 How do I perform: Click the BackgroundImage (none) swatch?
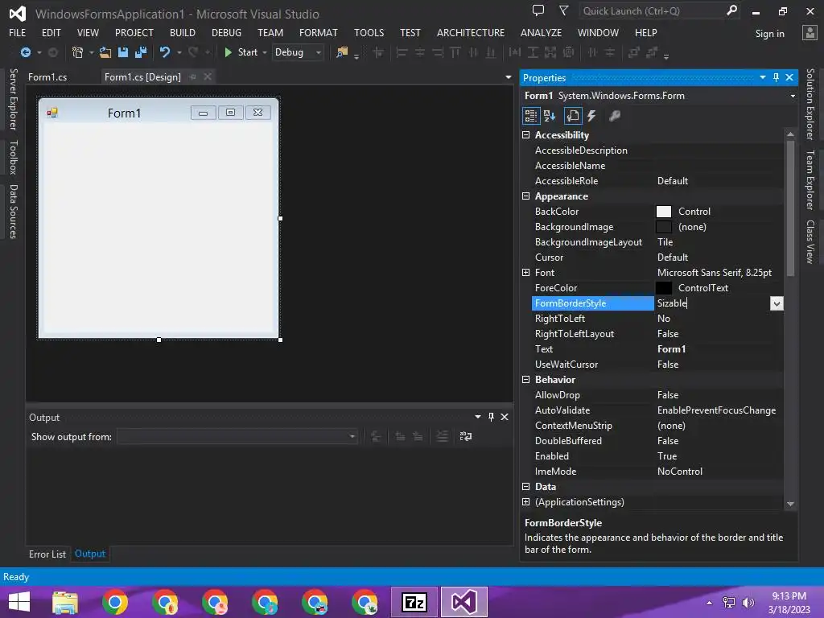[x=664, y=227]
